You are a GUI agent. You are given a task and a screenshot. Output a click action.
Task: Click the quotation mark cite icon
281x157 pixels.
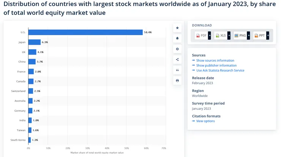click(177, 70)
